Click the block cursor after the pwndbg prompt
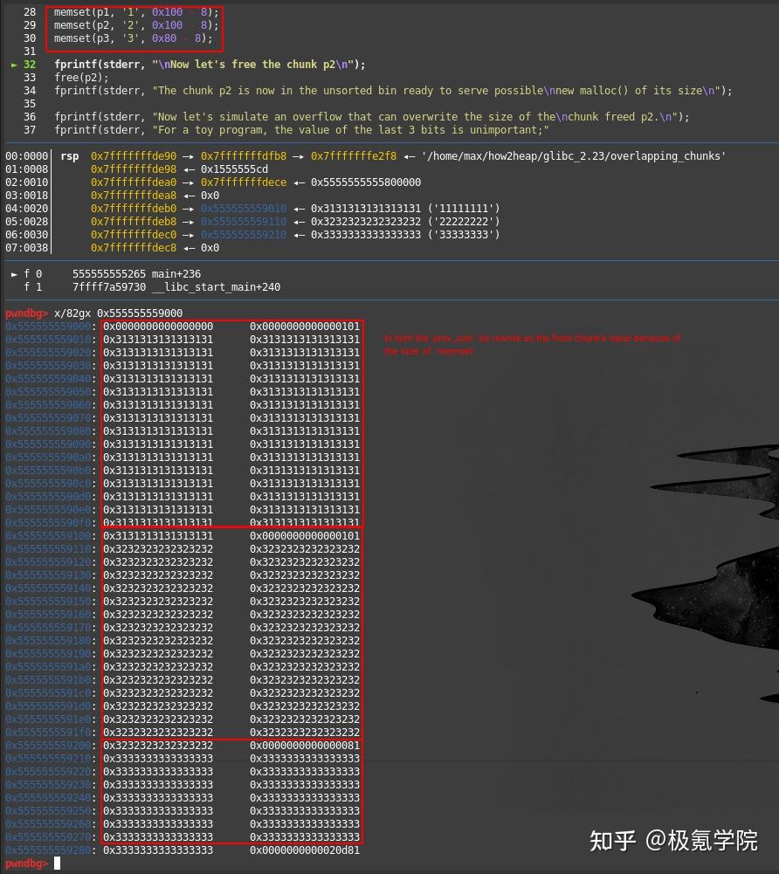 point(56,862)
